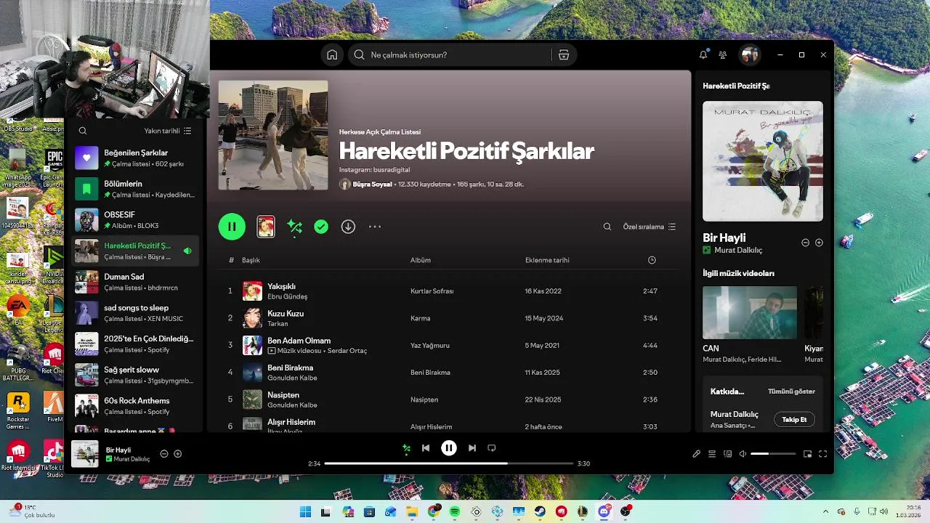Open 'Sağ şerit sloww' playlist
Image resolution: width=930 pixels, height=523 pixels.
[x=137, y=375]
